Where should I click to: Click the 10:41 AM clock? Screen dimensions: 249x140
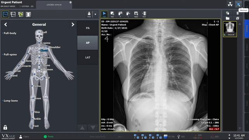(239, 135)
